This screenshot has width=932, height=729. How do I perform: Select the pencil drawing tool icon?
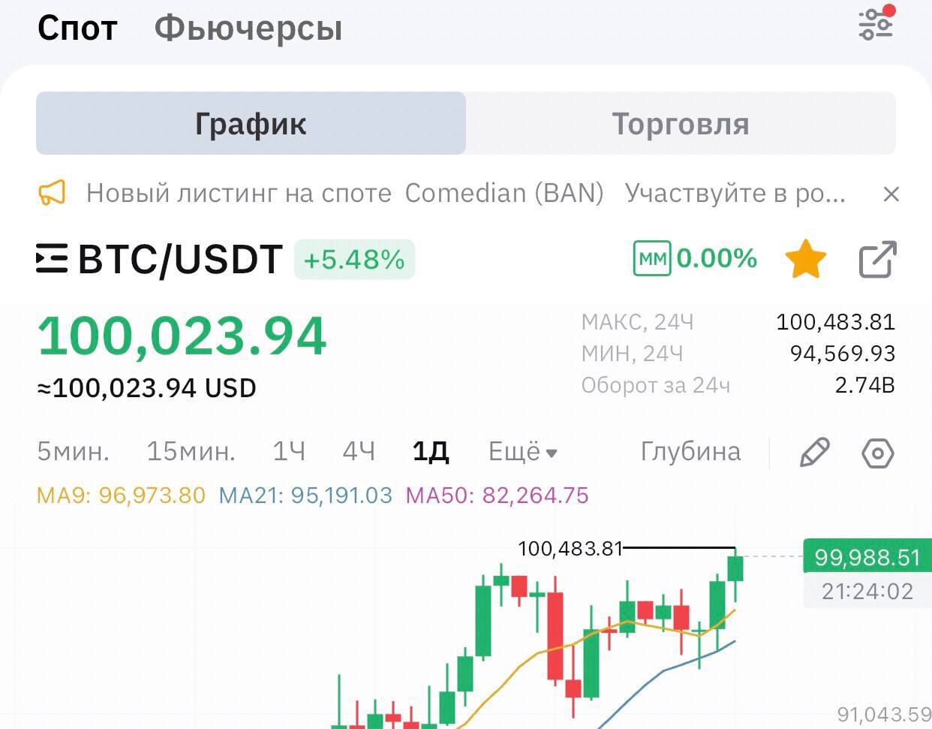tap(814, 453)
